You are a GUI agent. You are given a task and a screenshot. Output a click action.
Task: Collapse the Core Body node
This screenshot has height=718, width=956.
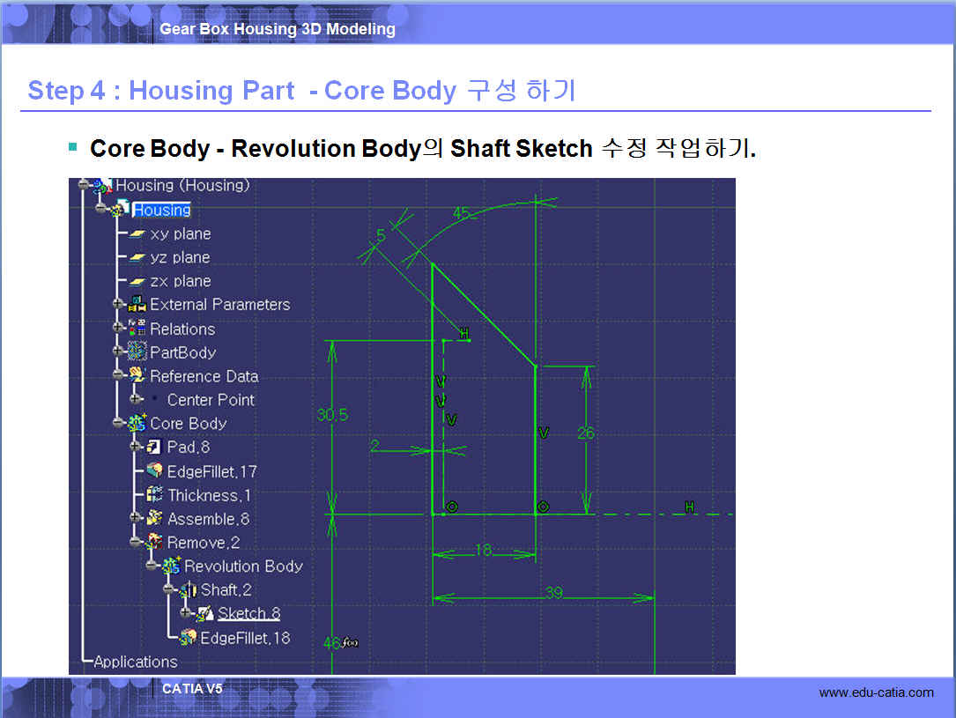(119, 423)
